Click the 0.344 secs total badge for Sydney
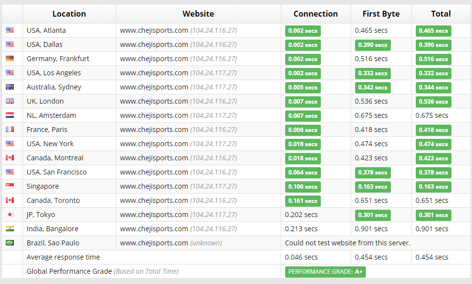The width and height of the screenshot is (472, 284). click(x=433, y=87)
